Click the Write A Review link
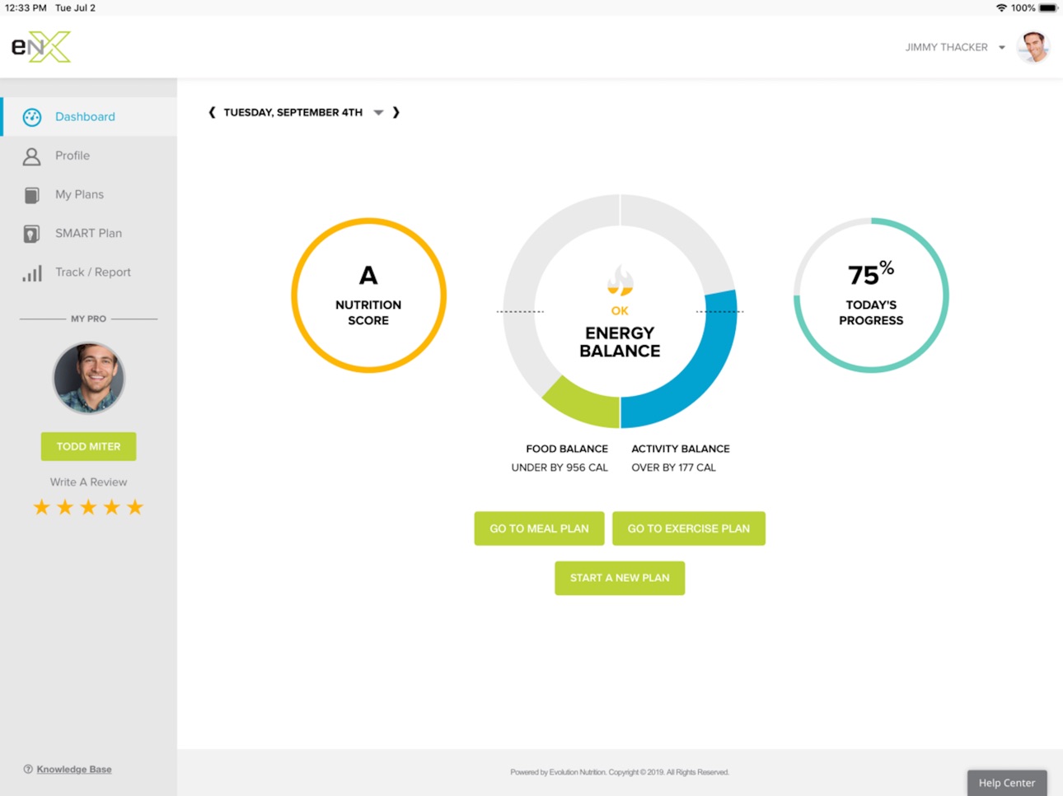 click(x=88, y=482)
